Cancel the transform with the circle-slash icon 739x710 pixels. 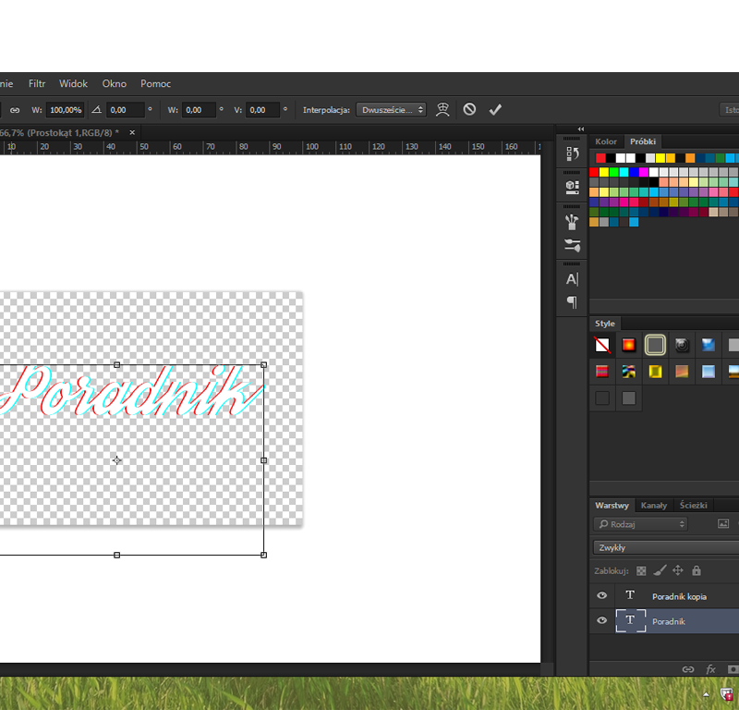pyautogui.click(x=469, y=109)
